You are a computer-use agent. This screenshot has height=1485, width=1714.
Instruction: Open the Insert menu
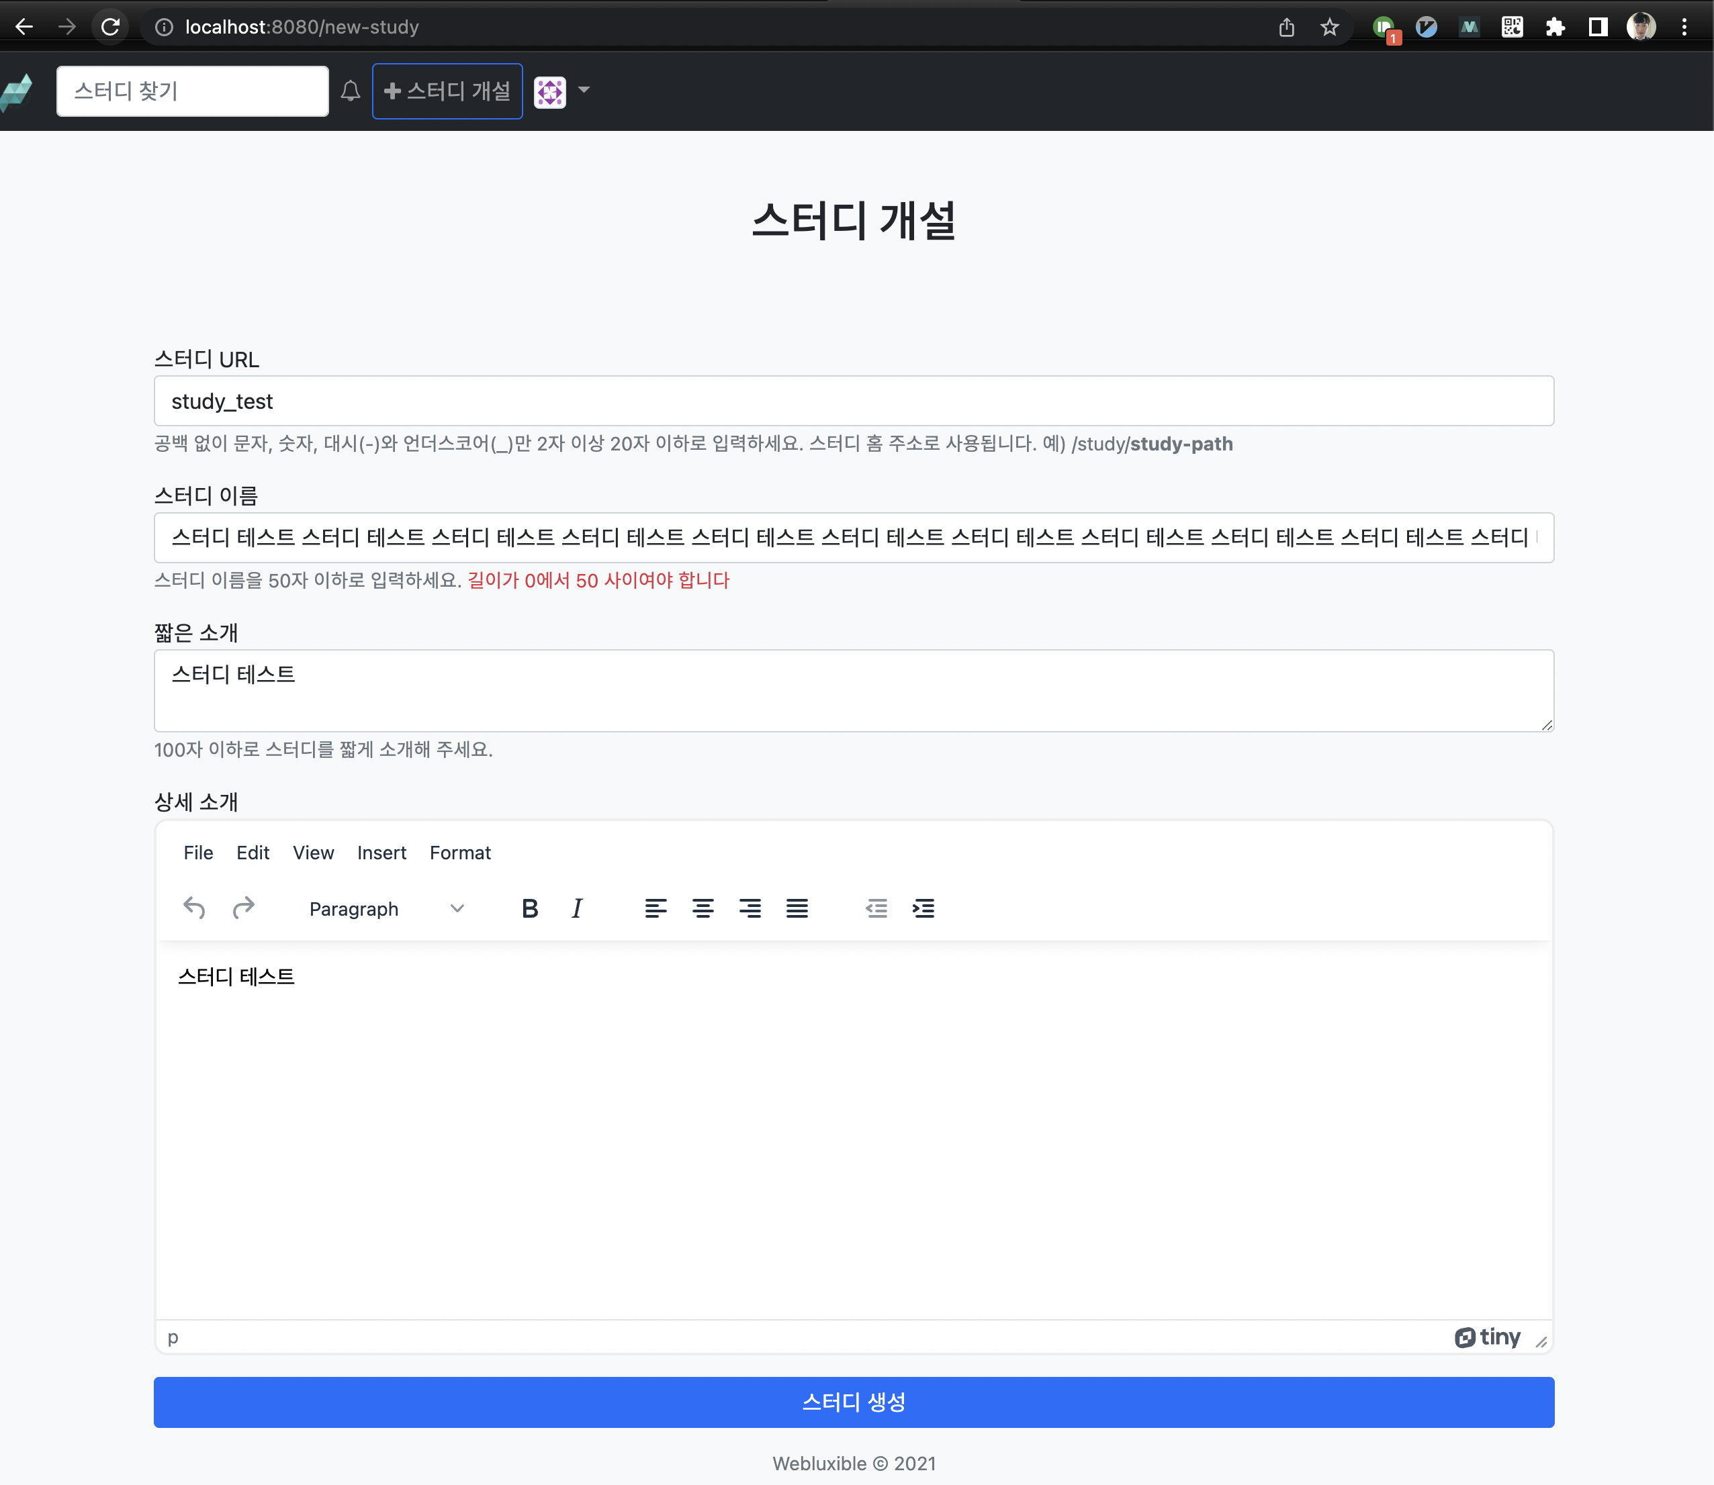pyautogui.click(x=381, y=853)
